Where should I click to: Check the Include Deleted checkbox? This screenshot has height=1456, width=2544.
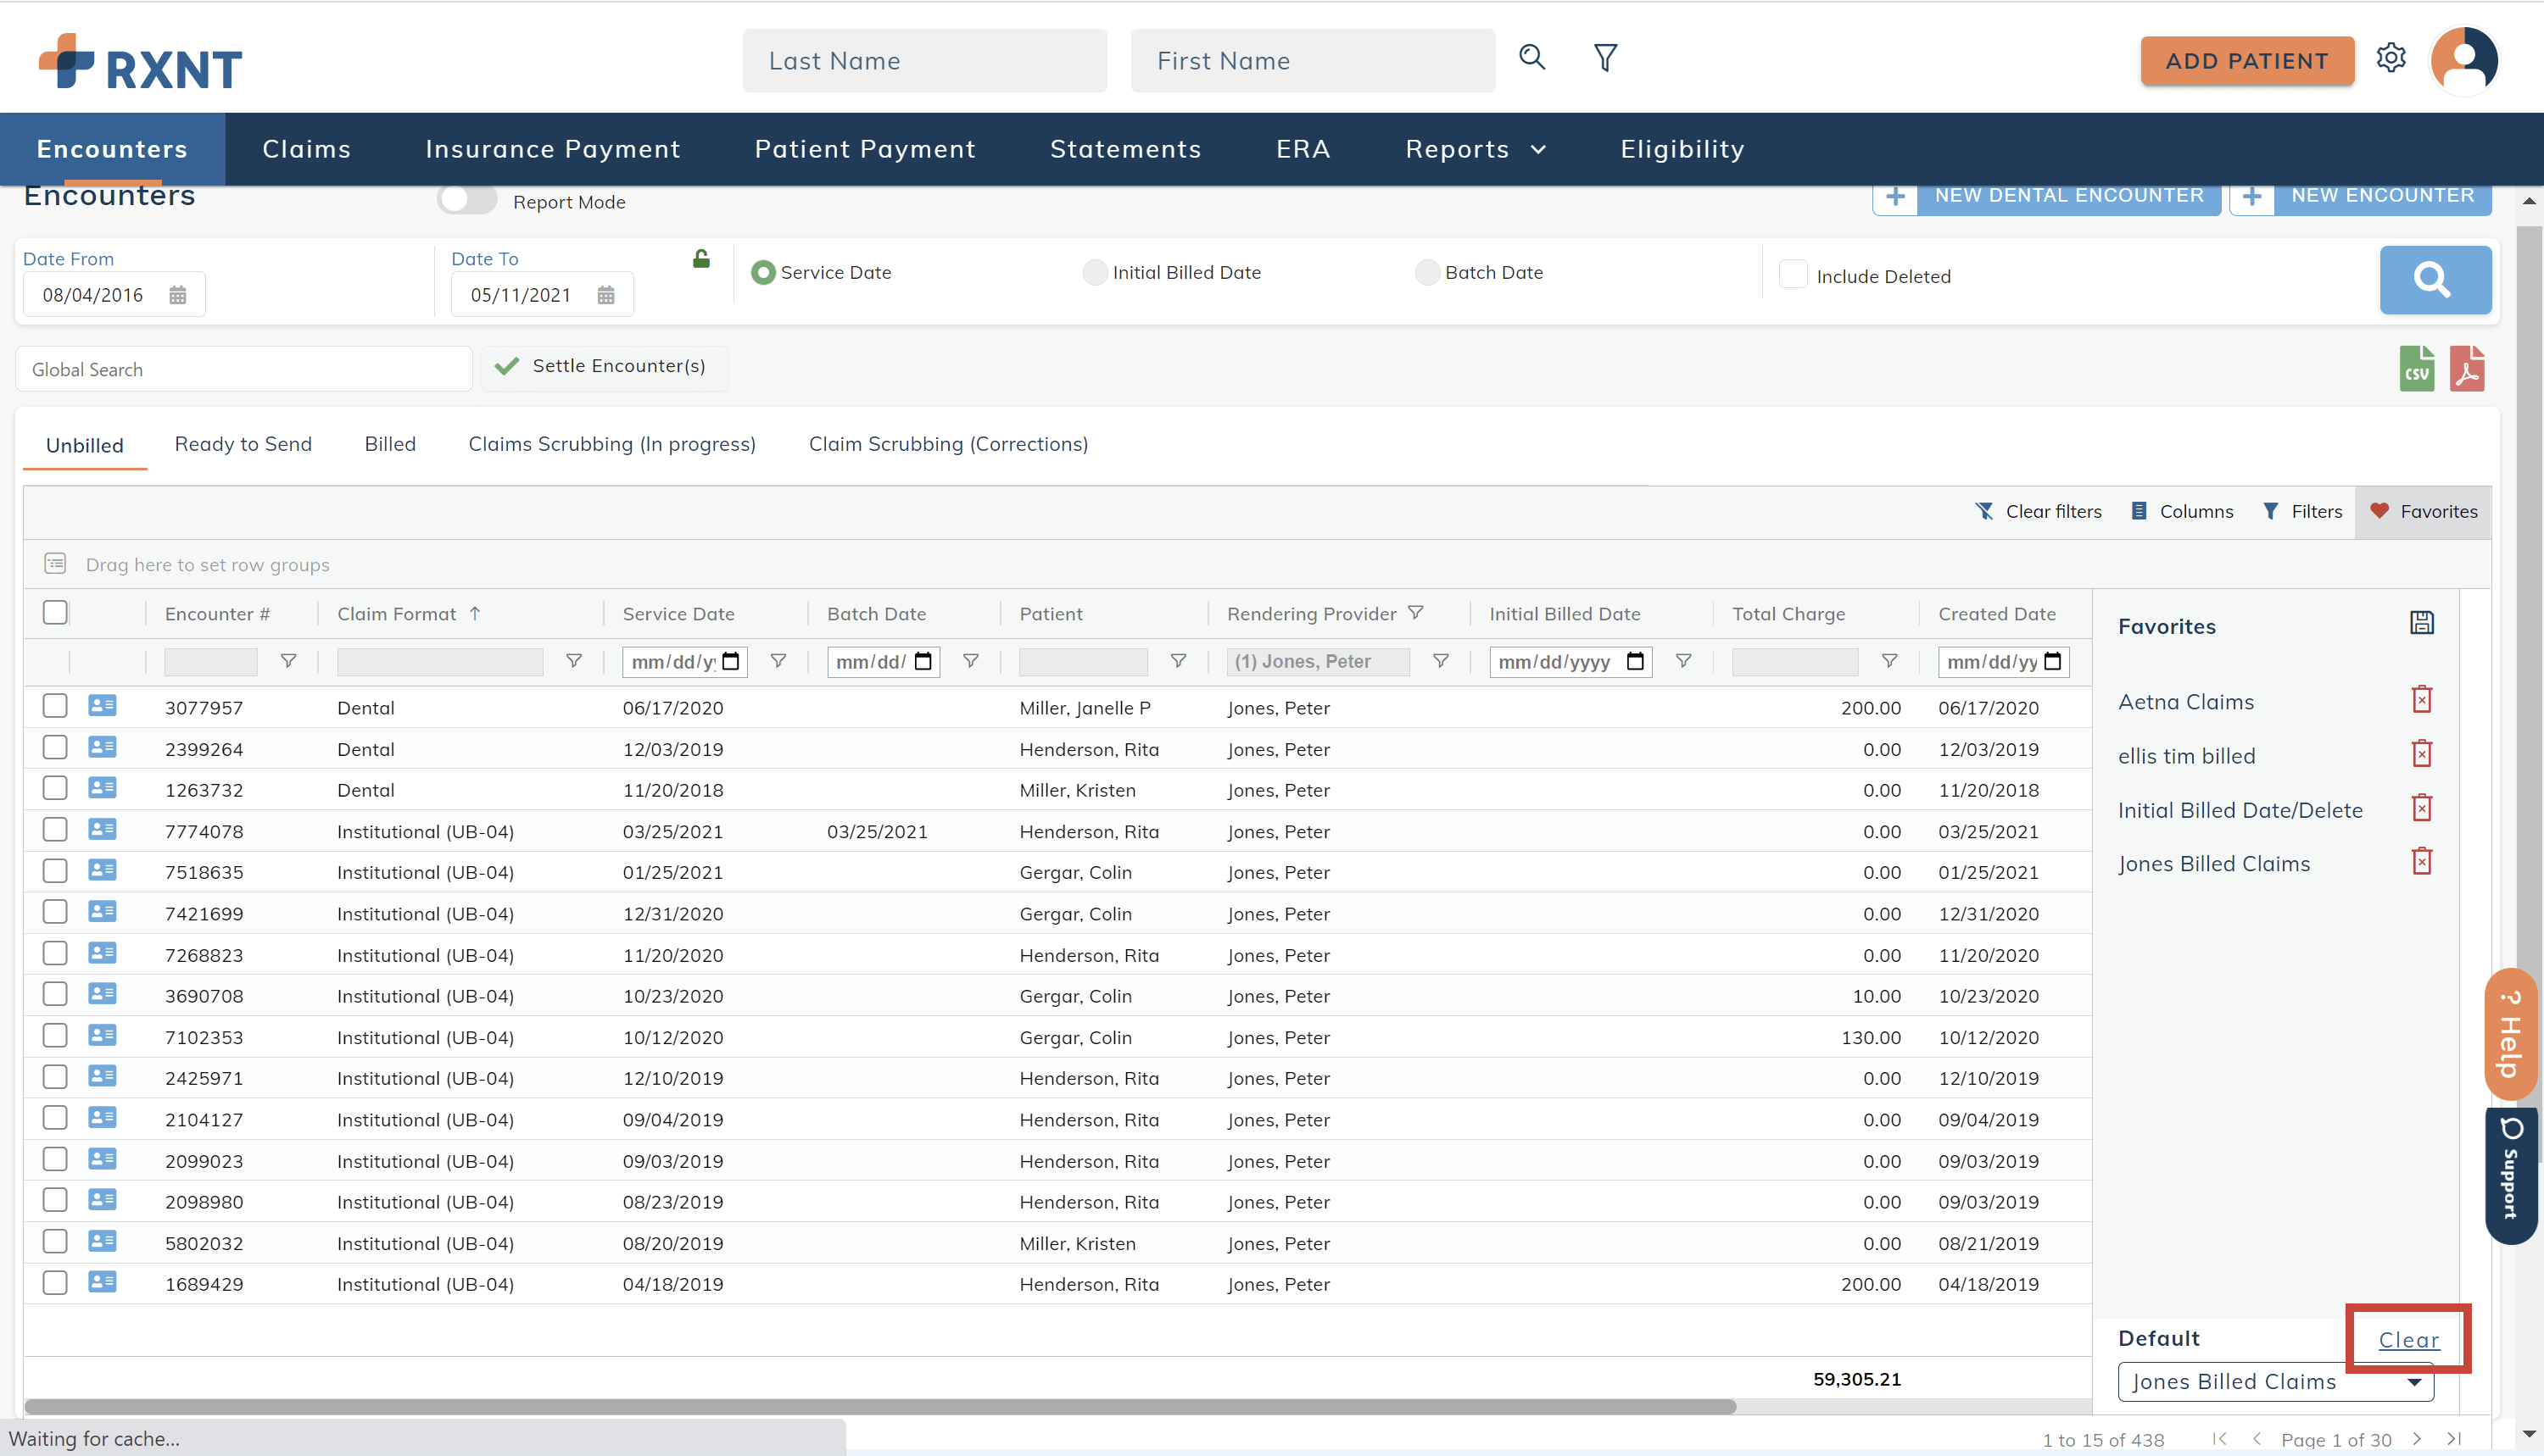click(x=1794, y=275)
